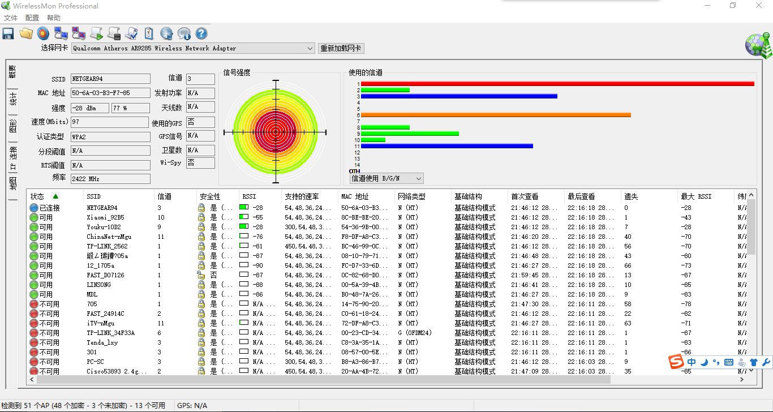Click the Save floppy disk toolbar icon
The image size is (773, 412).
tap(8, 34)
